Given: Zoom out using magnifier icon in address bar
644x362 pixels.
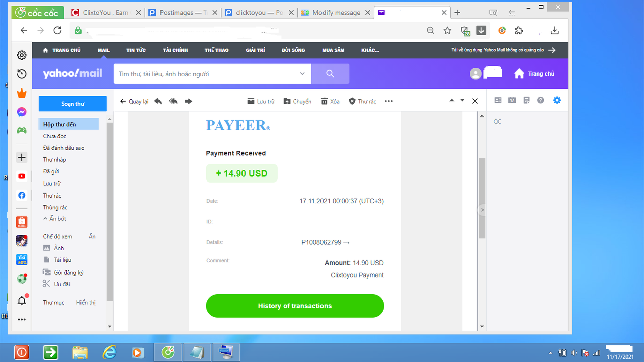Looking at the screenshot, I should [430, 30].
